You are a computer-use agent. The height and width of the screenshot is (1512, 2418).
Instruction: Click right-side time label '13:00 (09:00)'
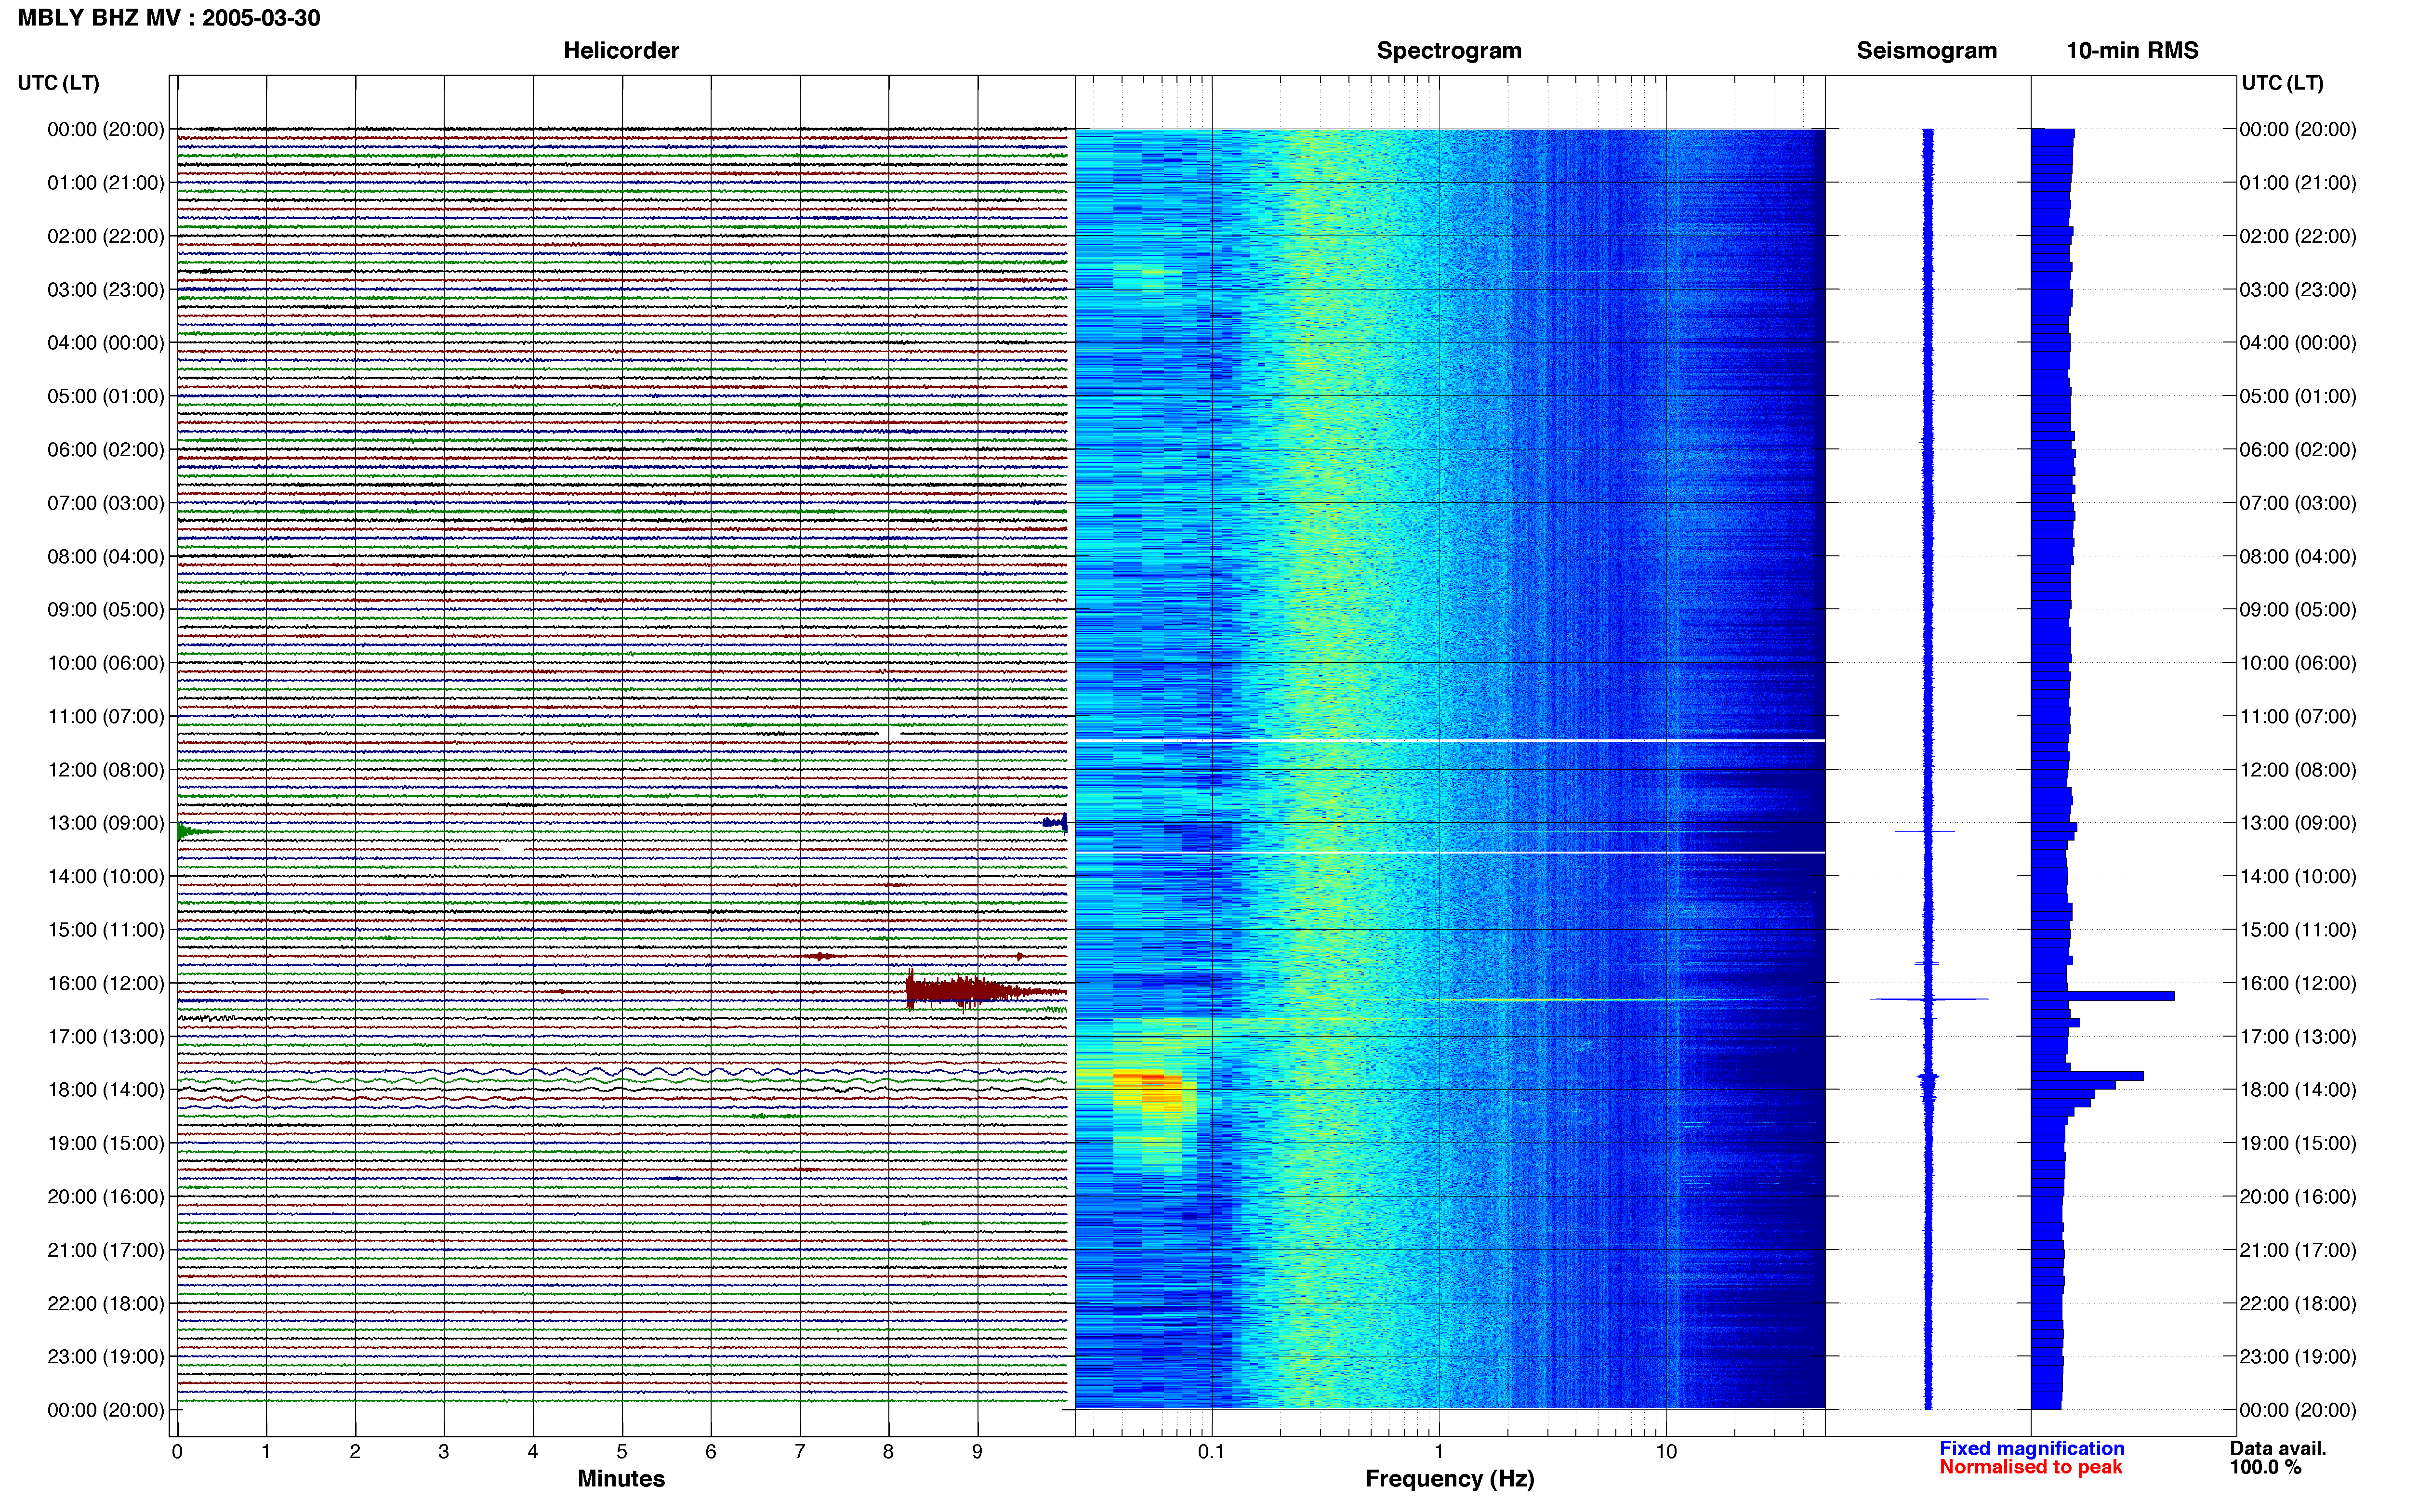point(2298,823)
